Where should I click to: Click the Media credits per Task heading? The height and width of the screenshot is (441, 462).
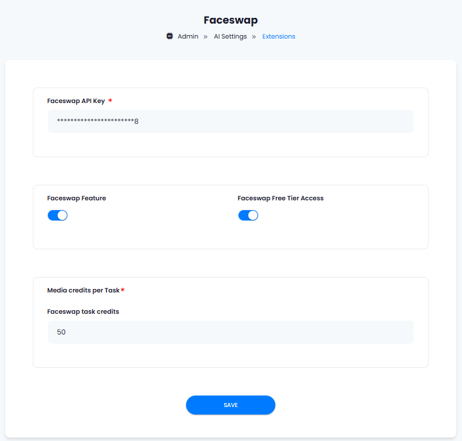(84, 290)
